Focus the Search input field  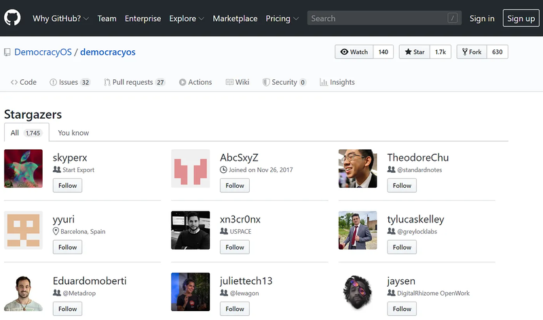point(384,18)
